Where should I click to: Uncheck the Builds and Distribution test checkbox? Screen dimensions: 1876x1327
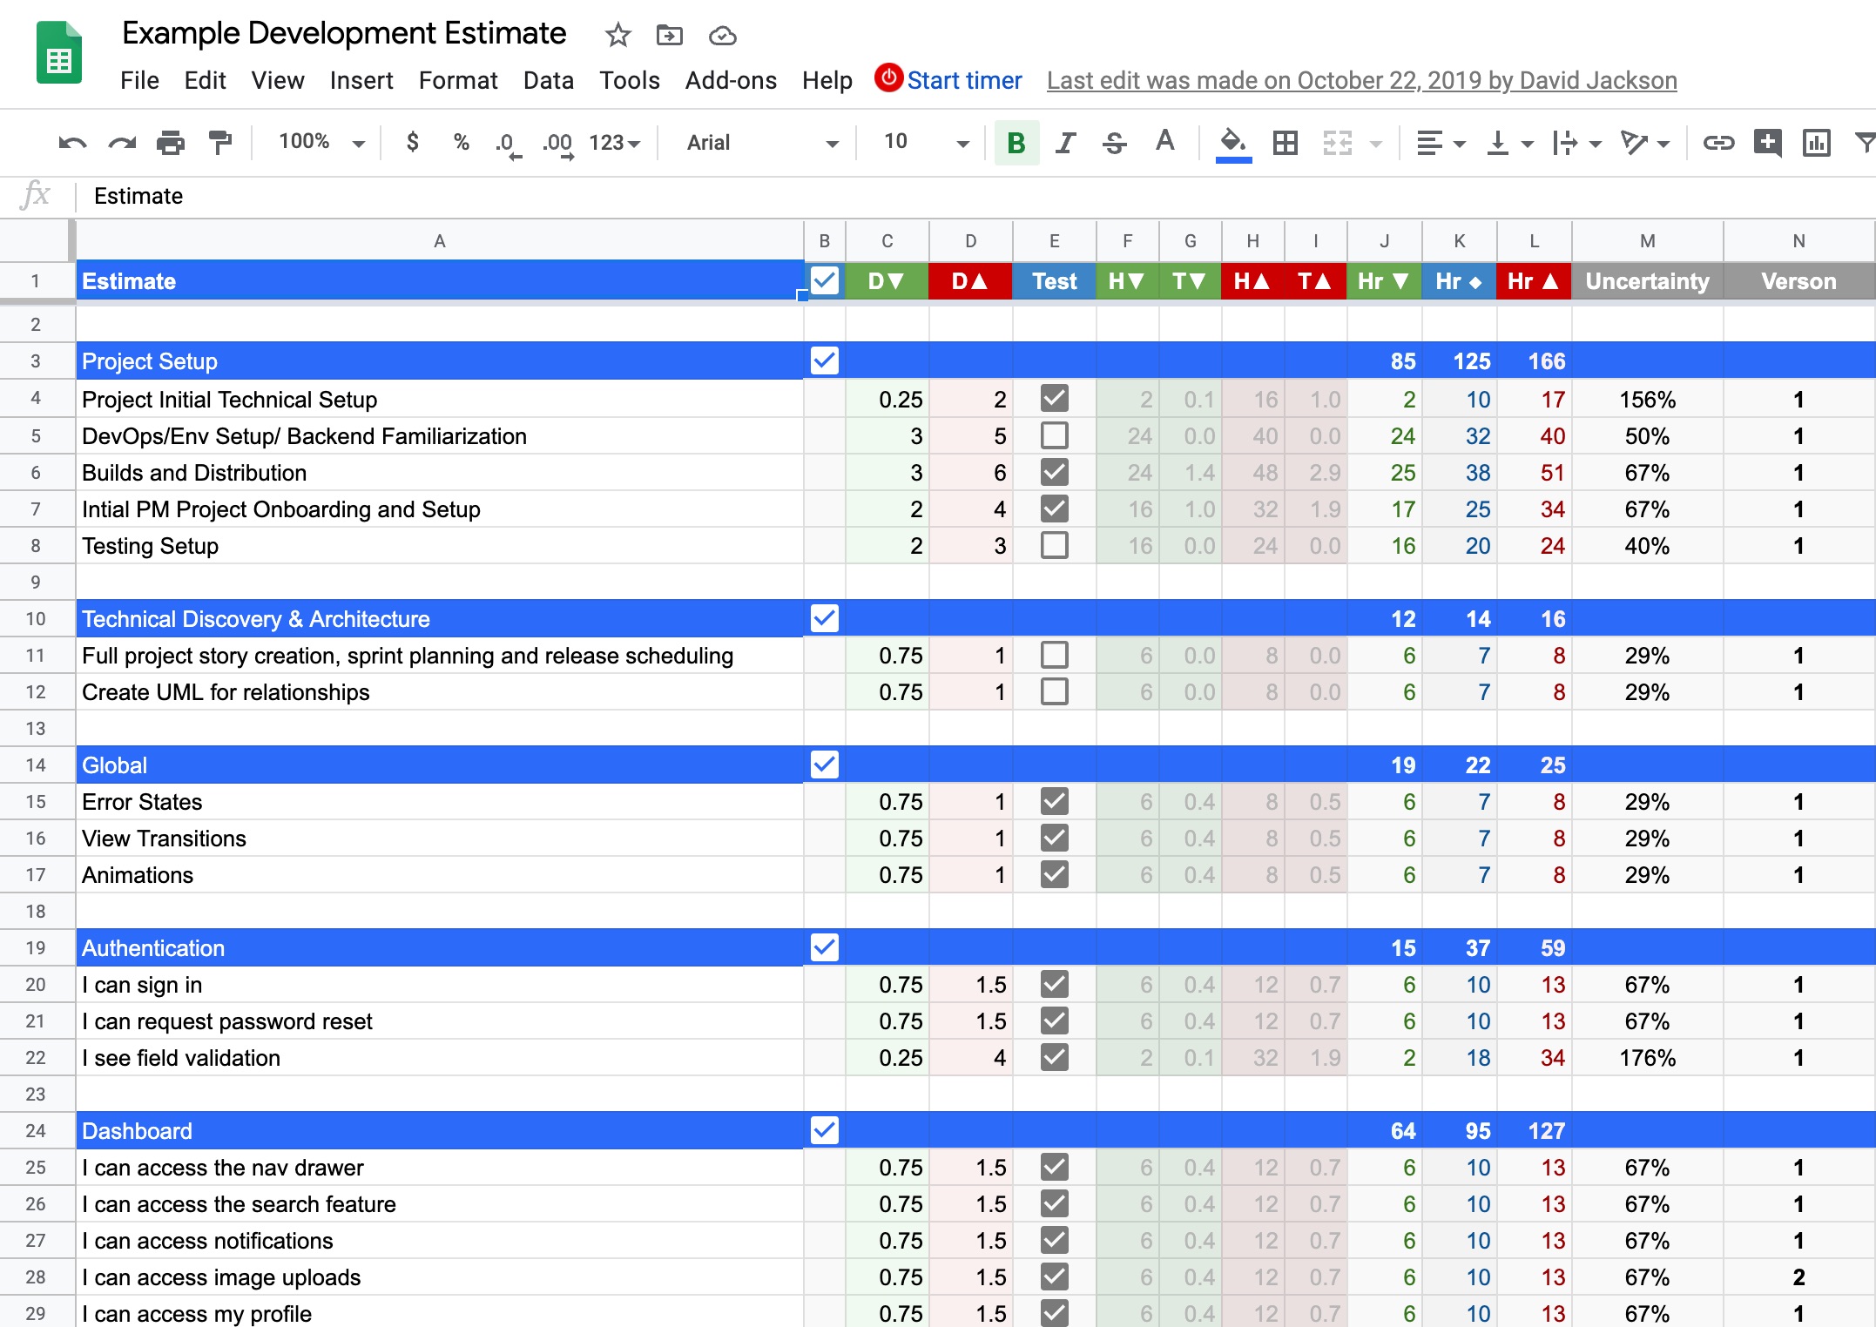1054,472
